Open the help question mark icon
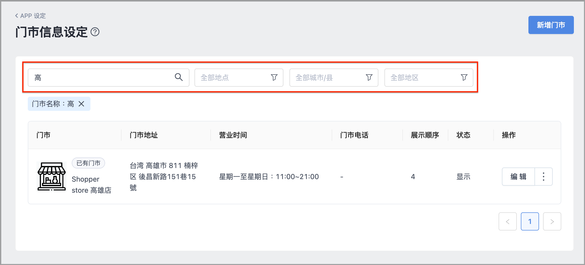 pyautogui.click(x=95, y=32)
